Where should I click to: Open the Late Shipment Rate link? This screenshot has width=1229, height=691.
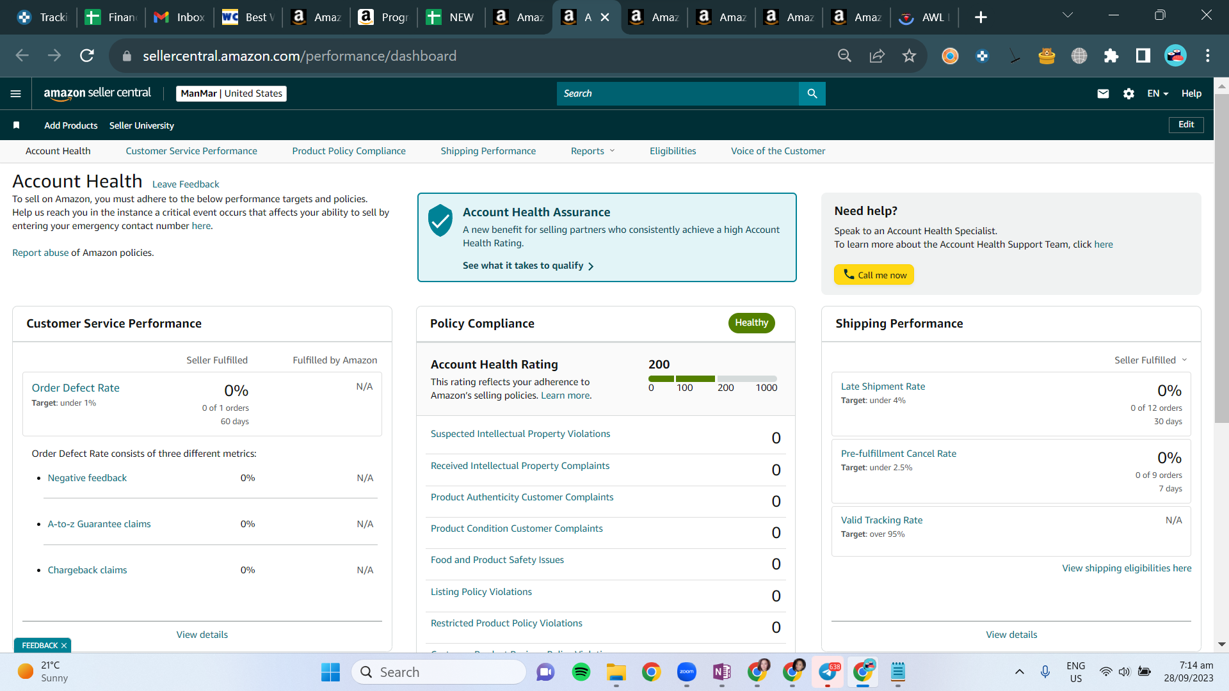point(883,386)
